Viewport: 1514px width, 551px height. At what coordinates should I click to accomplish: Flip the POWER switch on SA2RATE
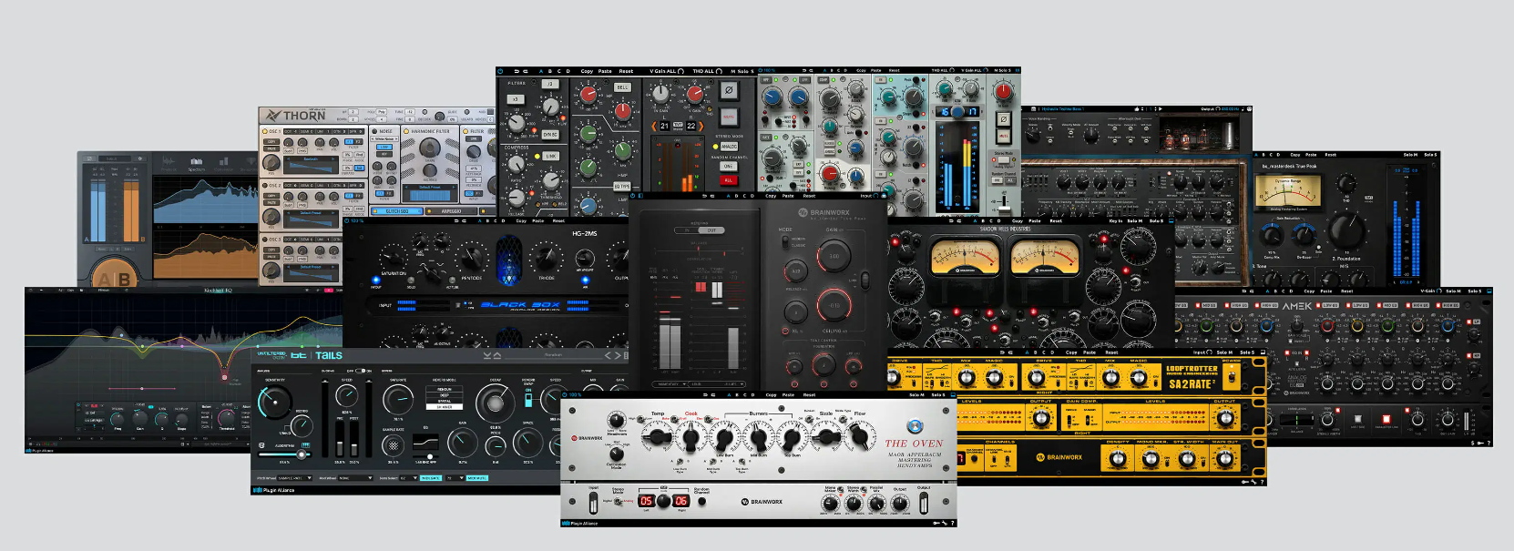(x=1232, y=377)
